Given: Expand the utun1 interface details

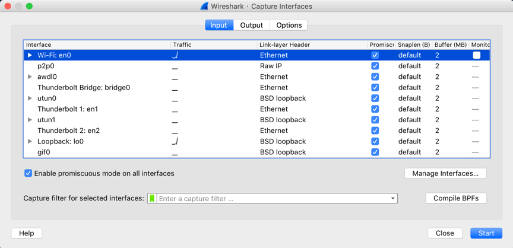Looking at the screenshot, I should click(30, 120).
